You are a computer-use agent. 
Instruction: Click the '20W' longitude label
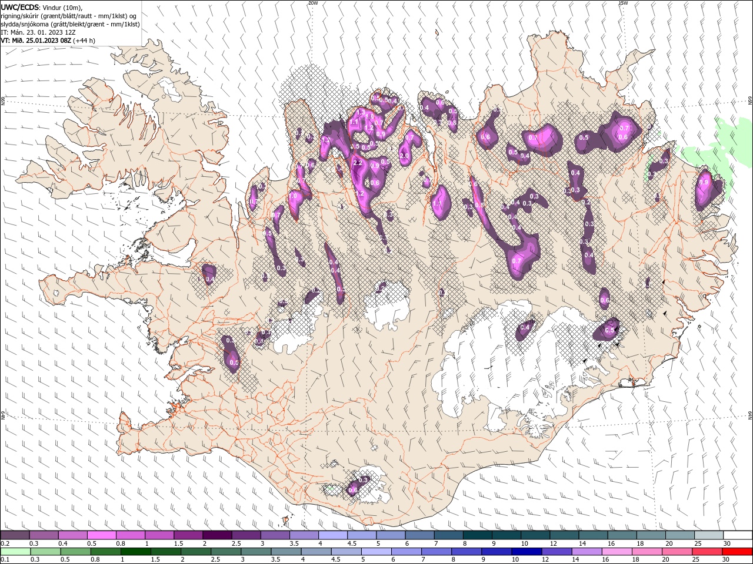(x=312, y=3)
